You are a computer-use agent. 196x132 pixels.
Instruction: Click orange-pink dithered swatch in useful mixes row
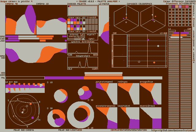187,6
